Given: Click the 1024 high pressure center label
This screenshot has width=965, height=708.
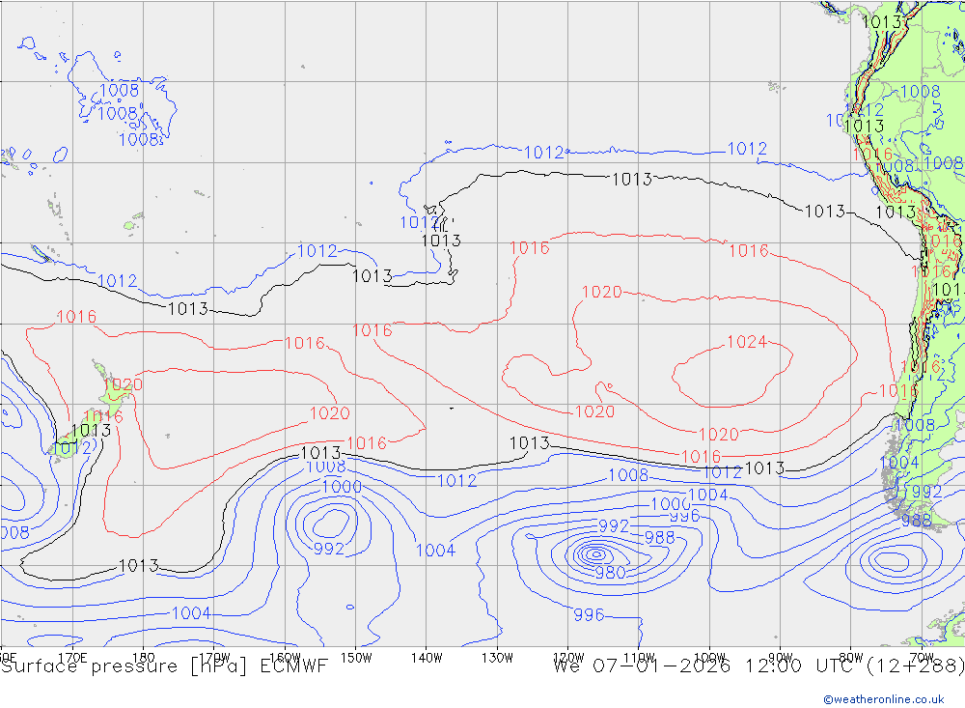Looking at the screenshot, I should coord(747,341).
